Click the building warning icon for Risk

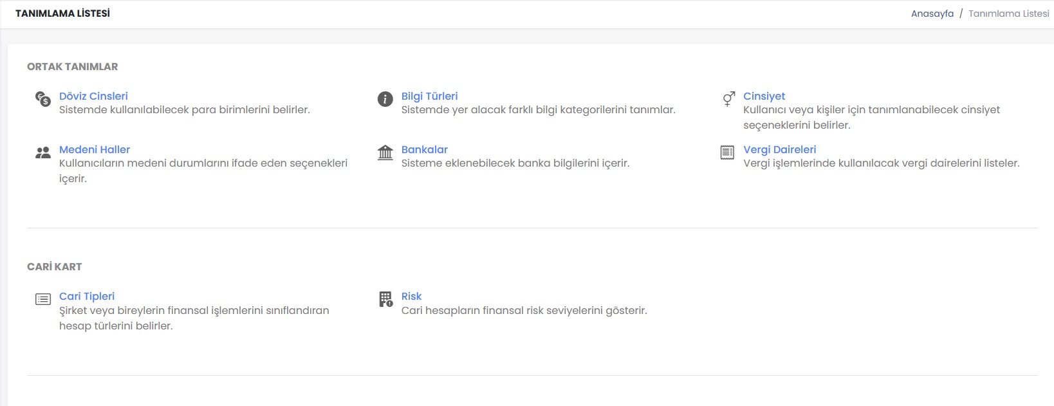point(385,299)
